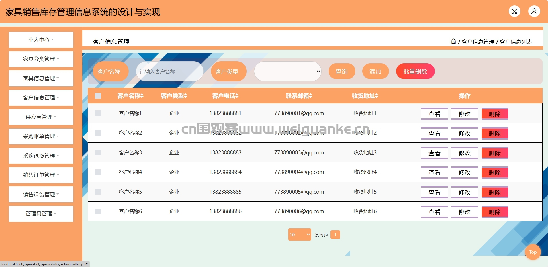
Task: View 客户名称2 with 查看
Action: click(x=435, y=133)
